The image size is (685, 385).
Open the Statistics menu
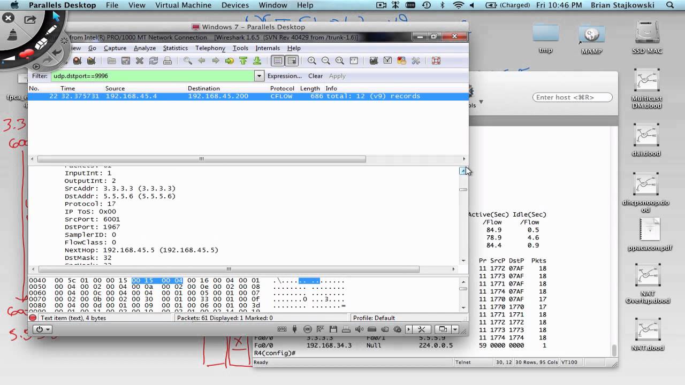click(176, 48)
